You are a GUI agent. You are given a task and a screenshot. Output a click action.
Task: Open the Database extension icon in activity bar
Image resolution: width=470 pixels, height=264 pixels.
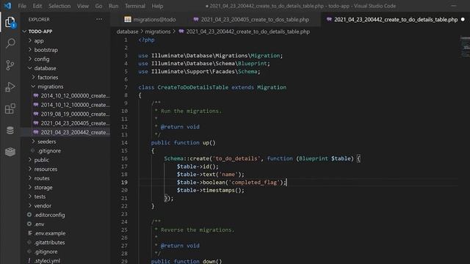10,131
